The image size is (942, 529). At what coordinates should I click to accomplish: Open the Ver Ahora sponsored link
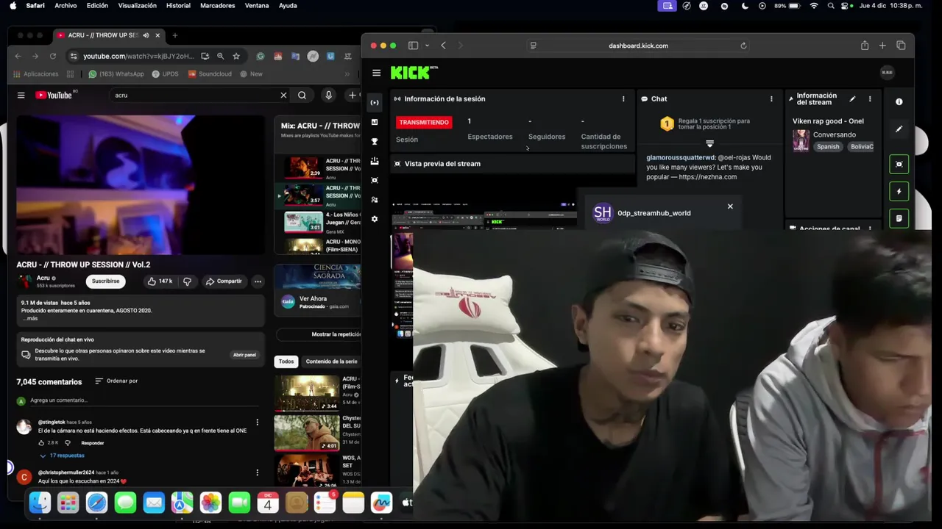(x=313, y=299)
